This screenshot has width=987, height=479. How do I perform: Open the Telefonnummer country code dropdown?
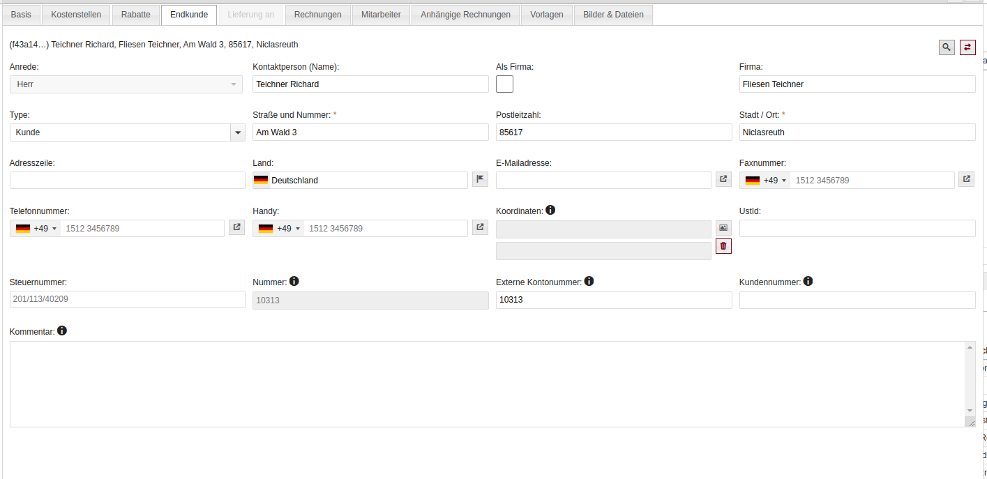click(36, 229)
